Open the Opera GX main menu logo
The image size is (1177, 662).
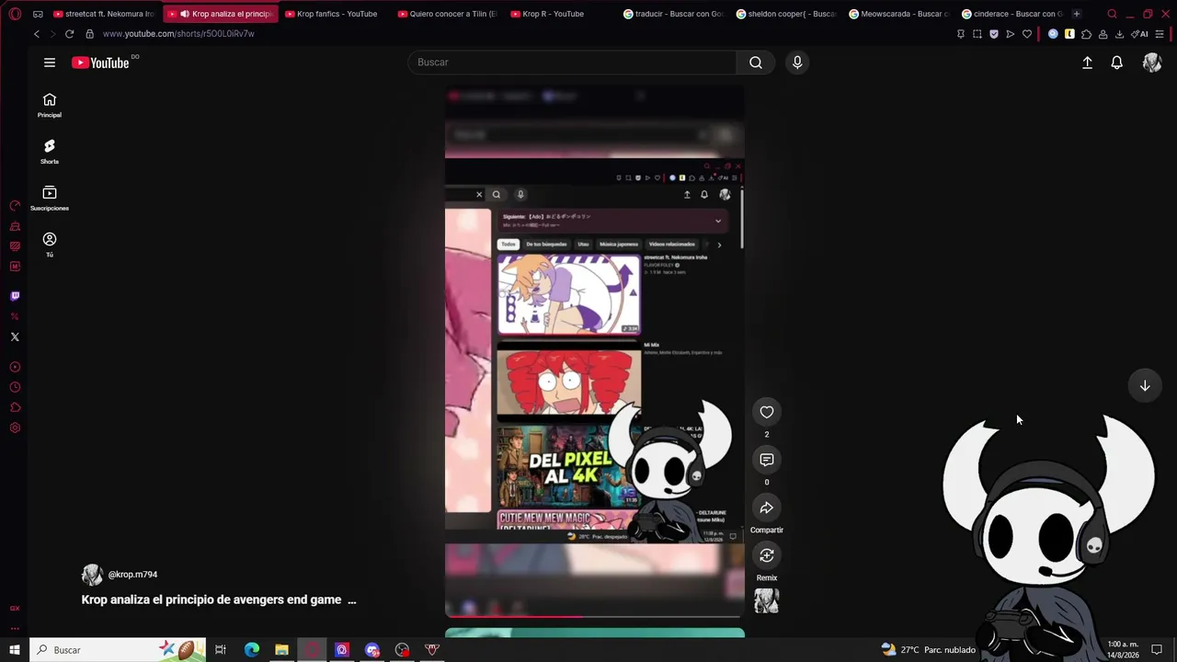point(15,14)
